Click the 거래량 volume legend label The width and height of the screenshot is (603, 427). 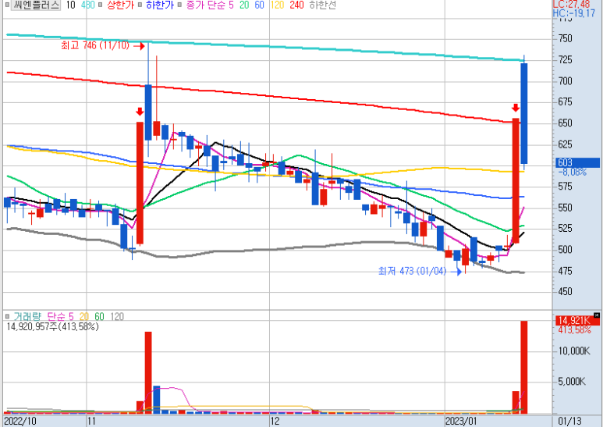tap(27, 317)
